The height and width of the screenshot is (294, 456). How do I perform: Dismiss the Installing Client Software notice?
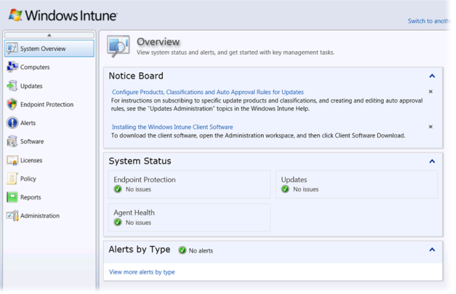click(431, 127)
